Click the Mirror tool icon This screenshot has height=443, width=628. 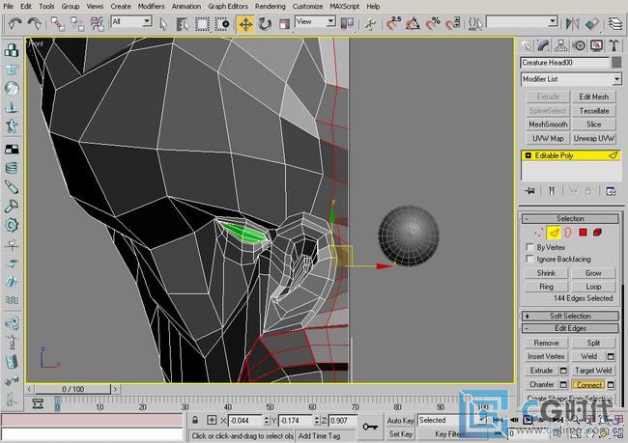[x=572, y=23]
